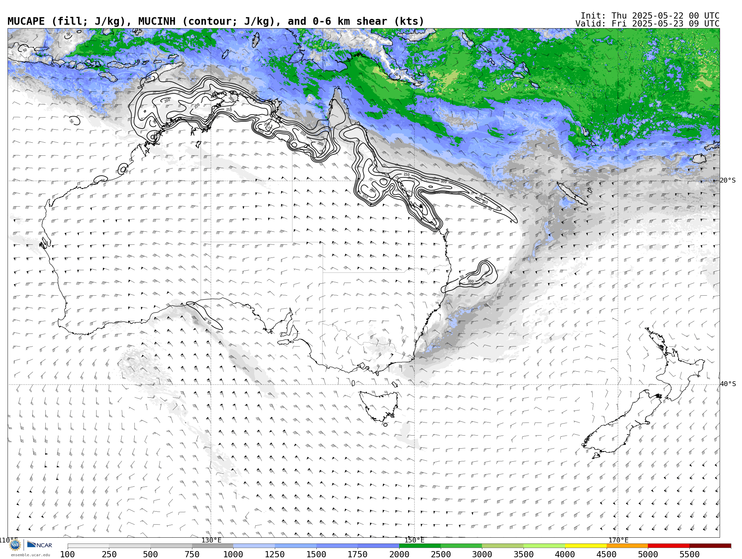
Task: Click the NSF logo
Action: 15,545
